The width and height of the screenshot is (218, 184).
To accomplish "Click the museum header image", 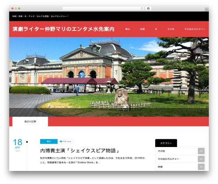I will [109, 77].
